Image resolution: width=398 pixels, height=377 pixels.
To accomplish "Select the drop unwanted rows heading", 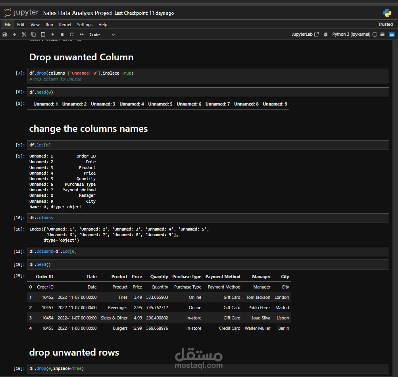I will pyautogui.click(x=74, y=352).
